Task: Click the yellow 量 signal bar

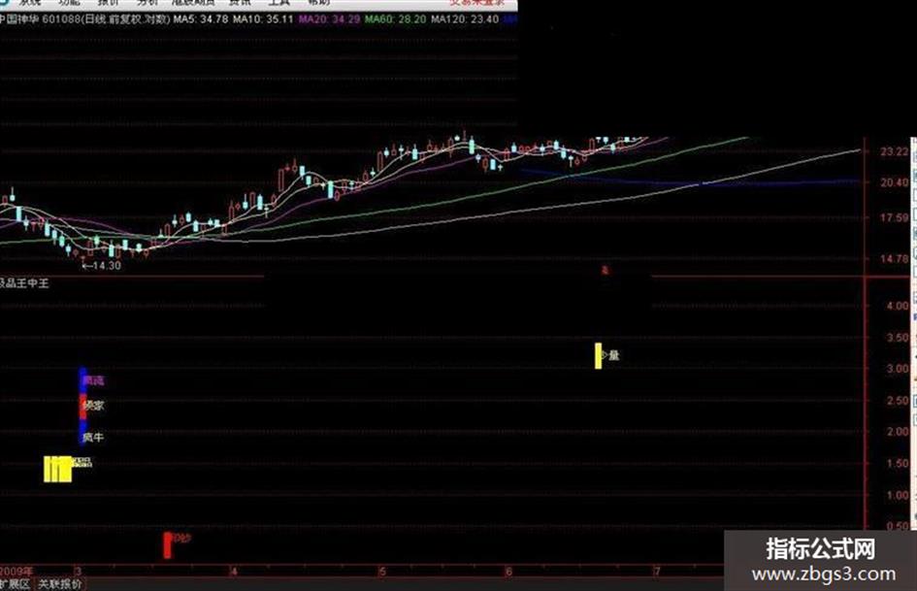Action: [x=599, y=356]
